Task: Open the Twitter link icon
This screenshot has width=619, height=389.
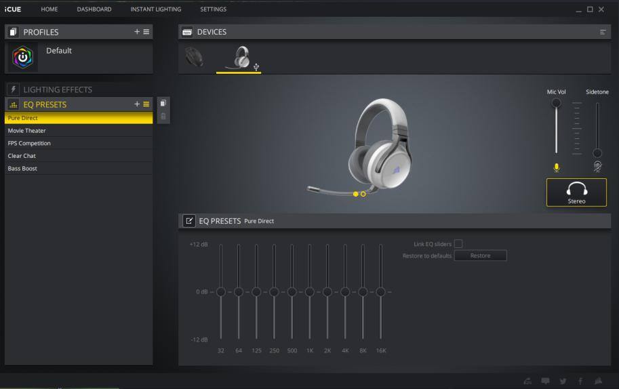Action: (x=563, y=382)
